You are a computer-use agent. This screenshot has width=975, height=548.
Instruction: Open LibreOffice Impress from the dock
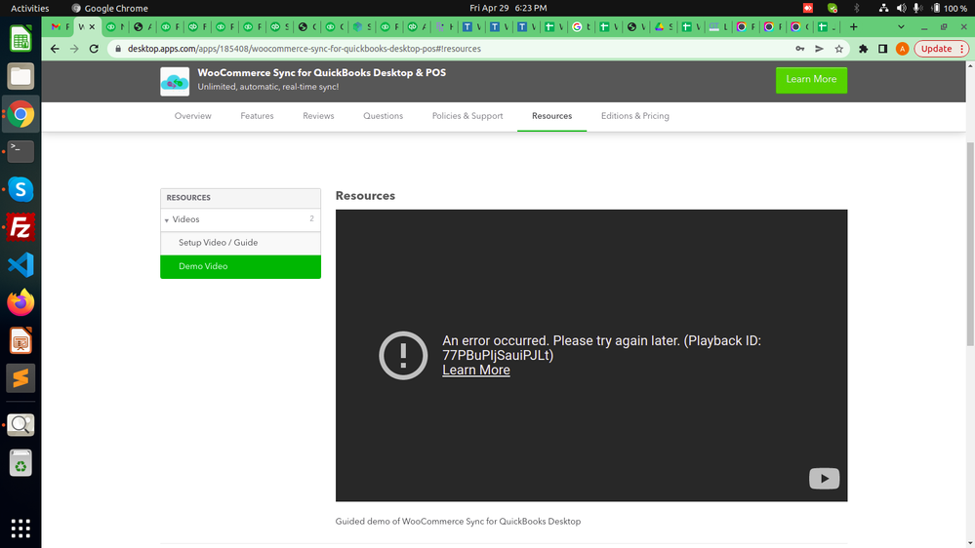(20, 340)
